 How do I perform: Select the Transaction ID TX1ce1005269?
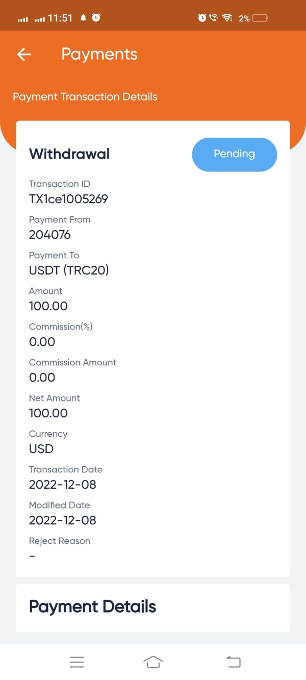(68, 199)
